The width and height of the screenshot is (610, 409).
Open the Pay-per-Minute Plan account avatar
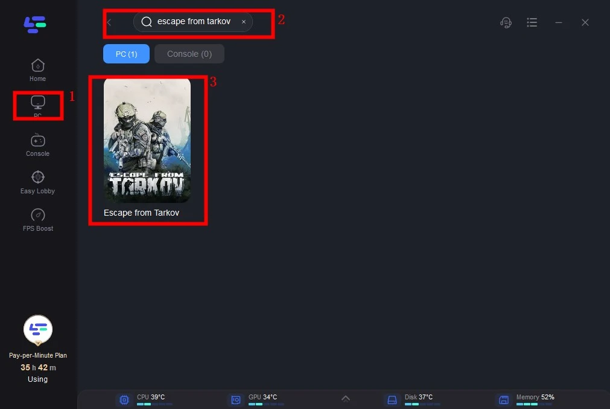pos(37,330)
